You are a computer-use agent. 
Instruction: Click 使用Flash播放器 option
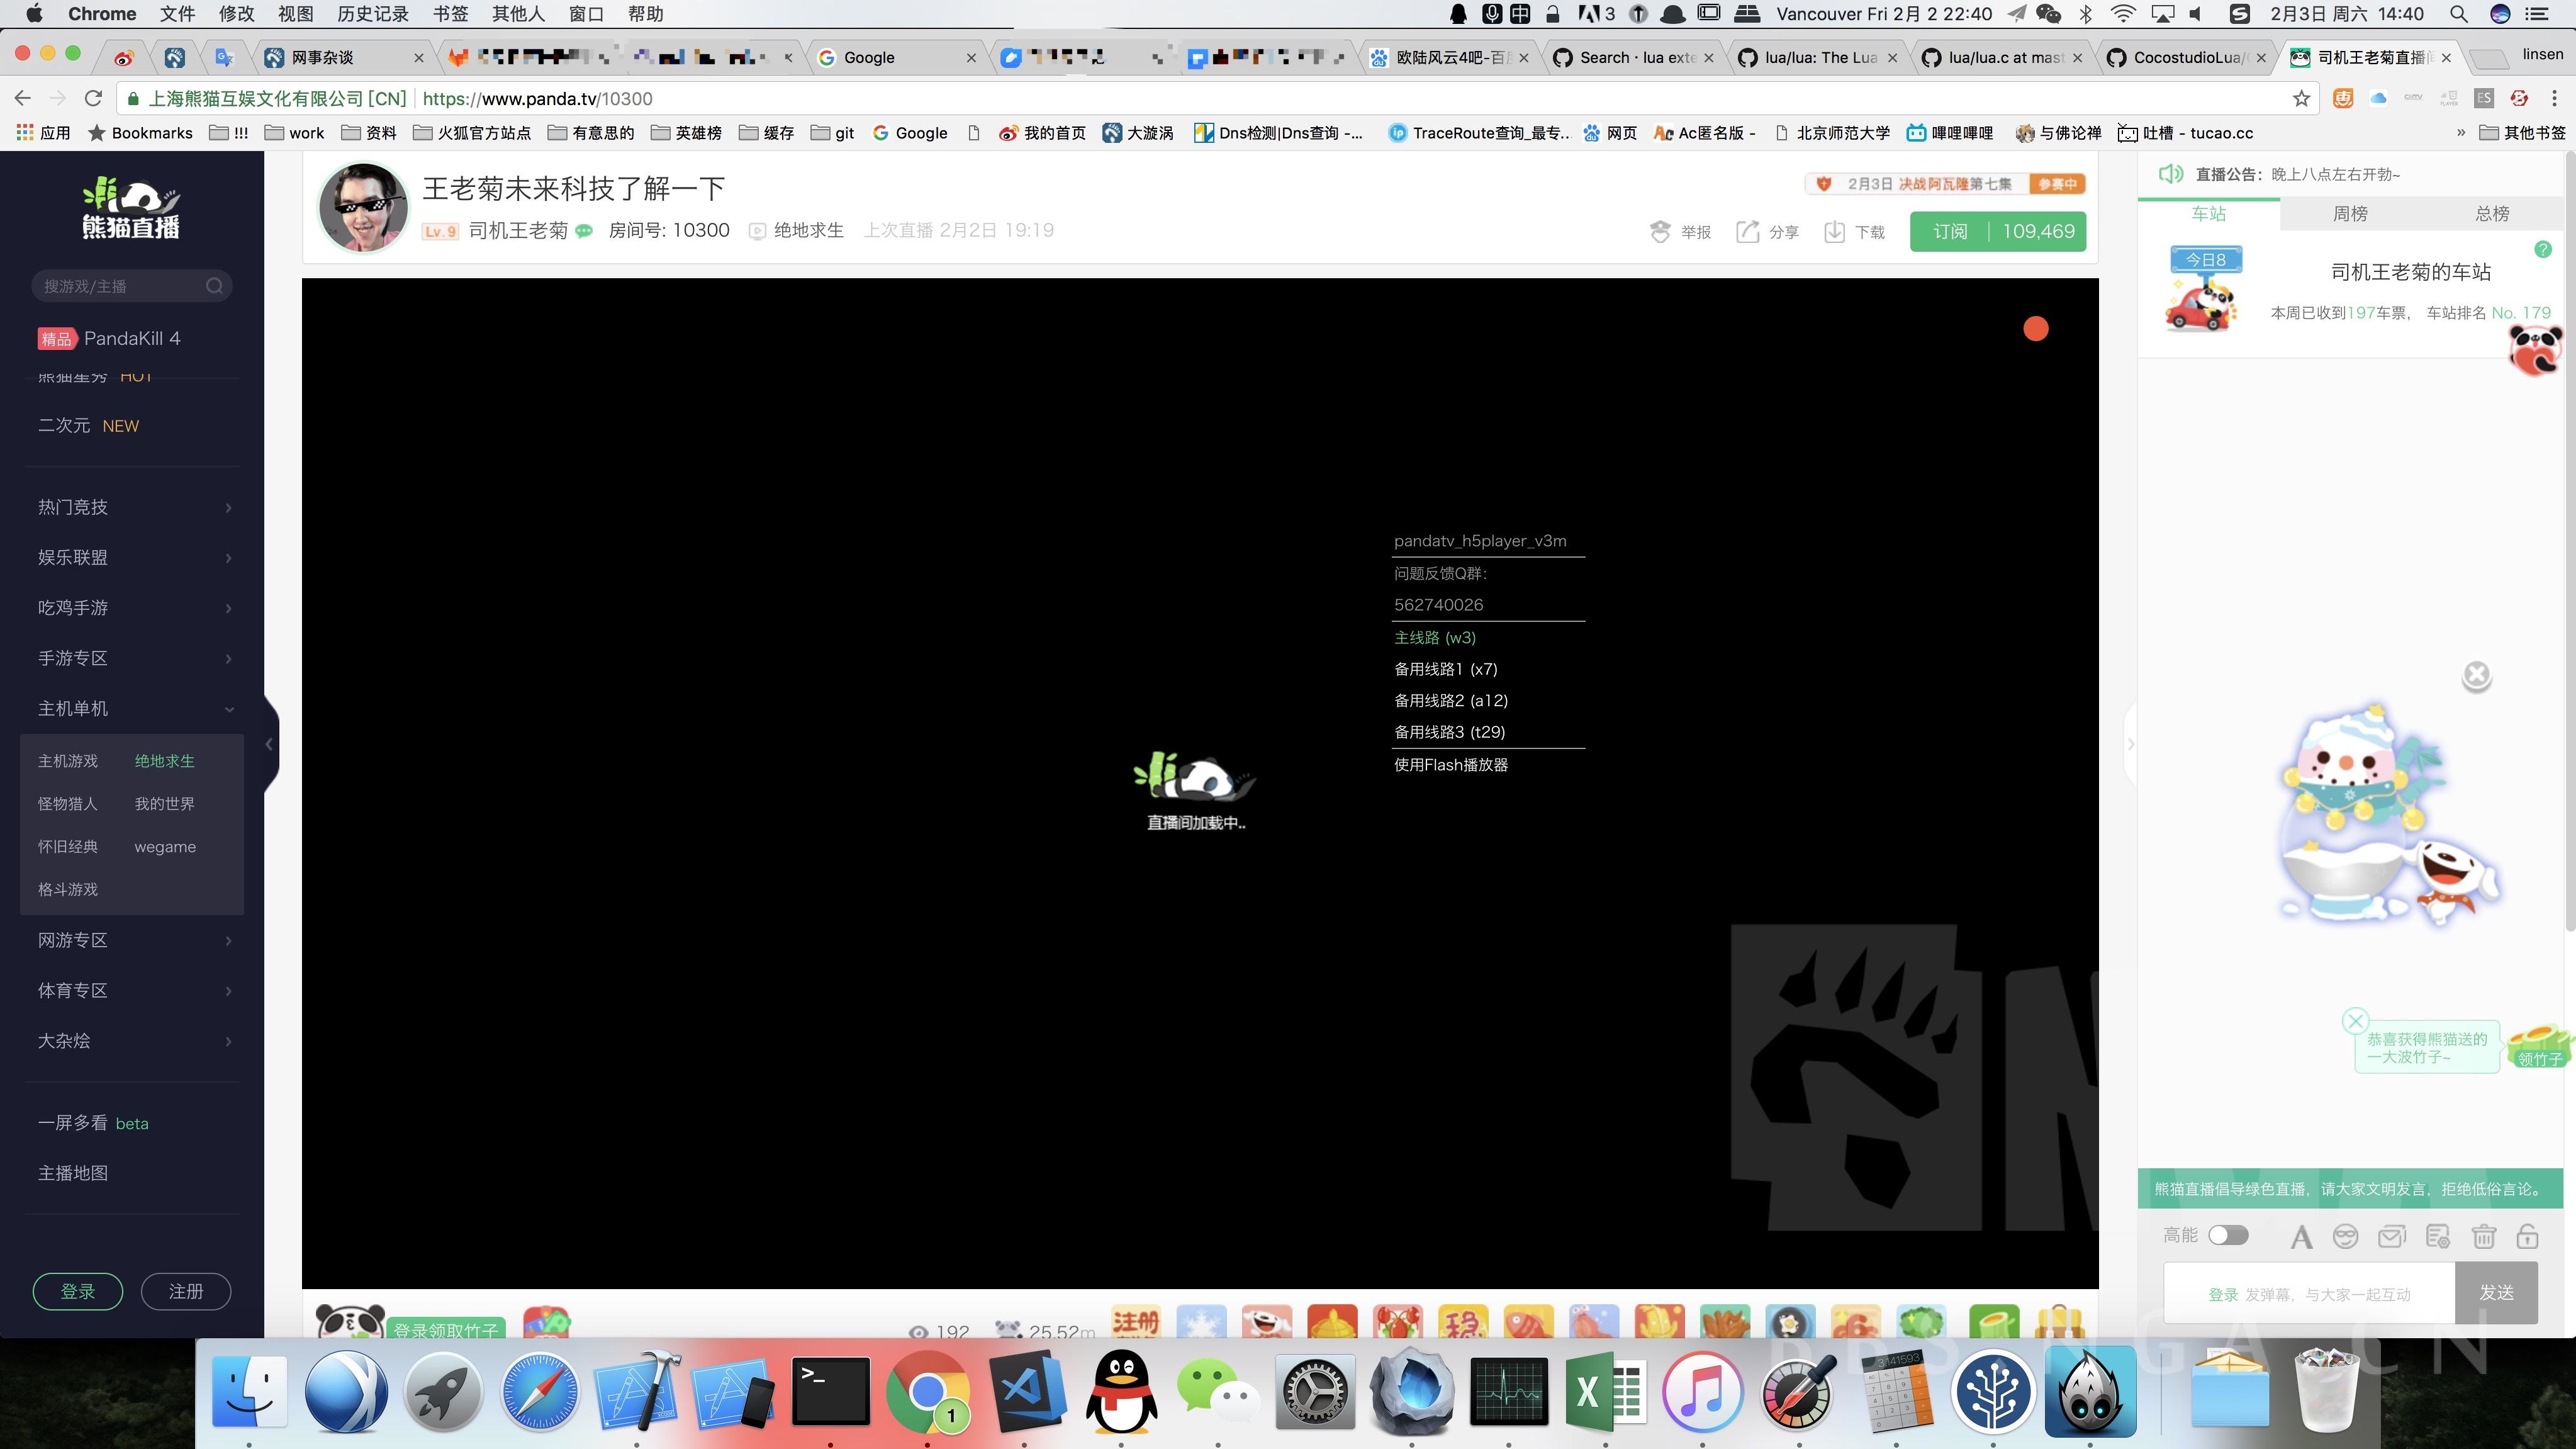tap(1451, 764)
